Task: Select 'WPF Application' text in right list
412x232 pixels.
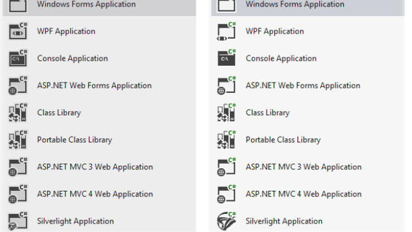Action: [x=275, y=32]
